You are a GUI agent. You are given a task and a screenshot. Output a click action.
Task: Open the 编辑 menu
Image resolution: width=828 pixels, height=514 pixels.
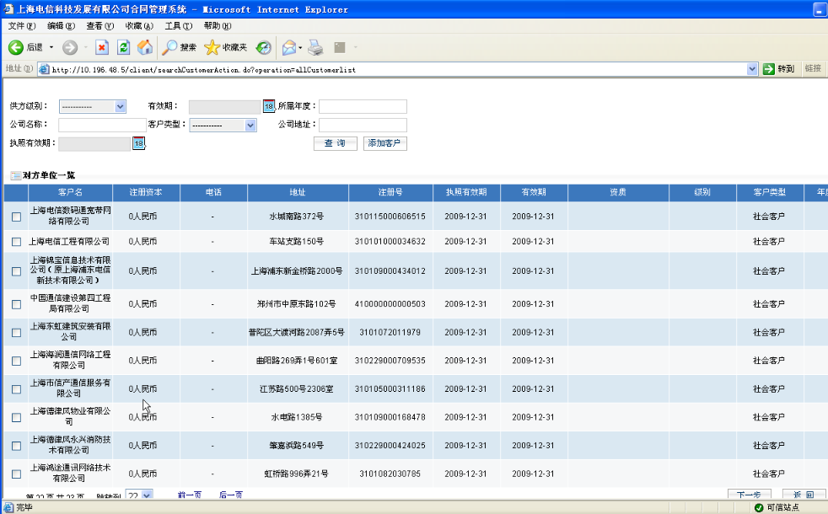click(x=61, y=26)
